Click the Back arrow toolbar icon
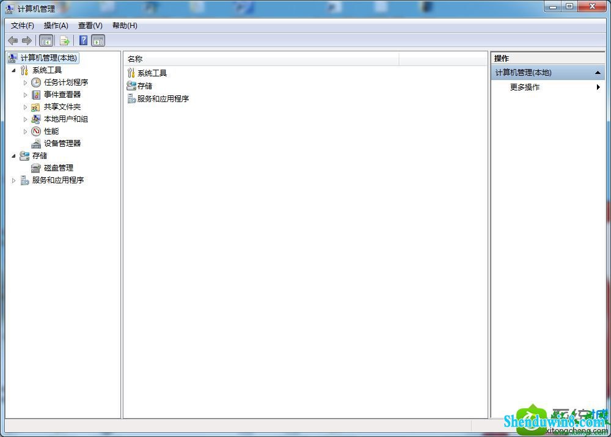The height and width of the screenshot is (437, 611). click(x=13, y=40)
